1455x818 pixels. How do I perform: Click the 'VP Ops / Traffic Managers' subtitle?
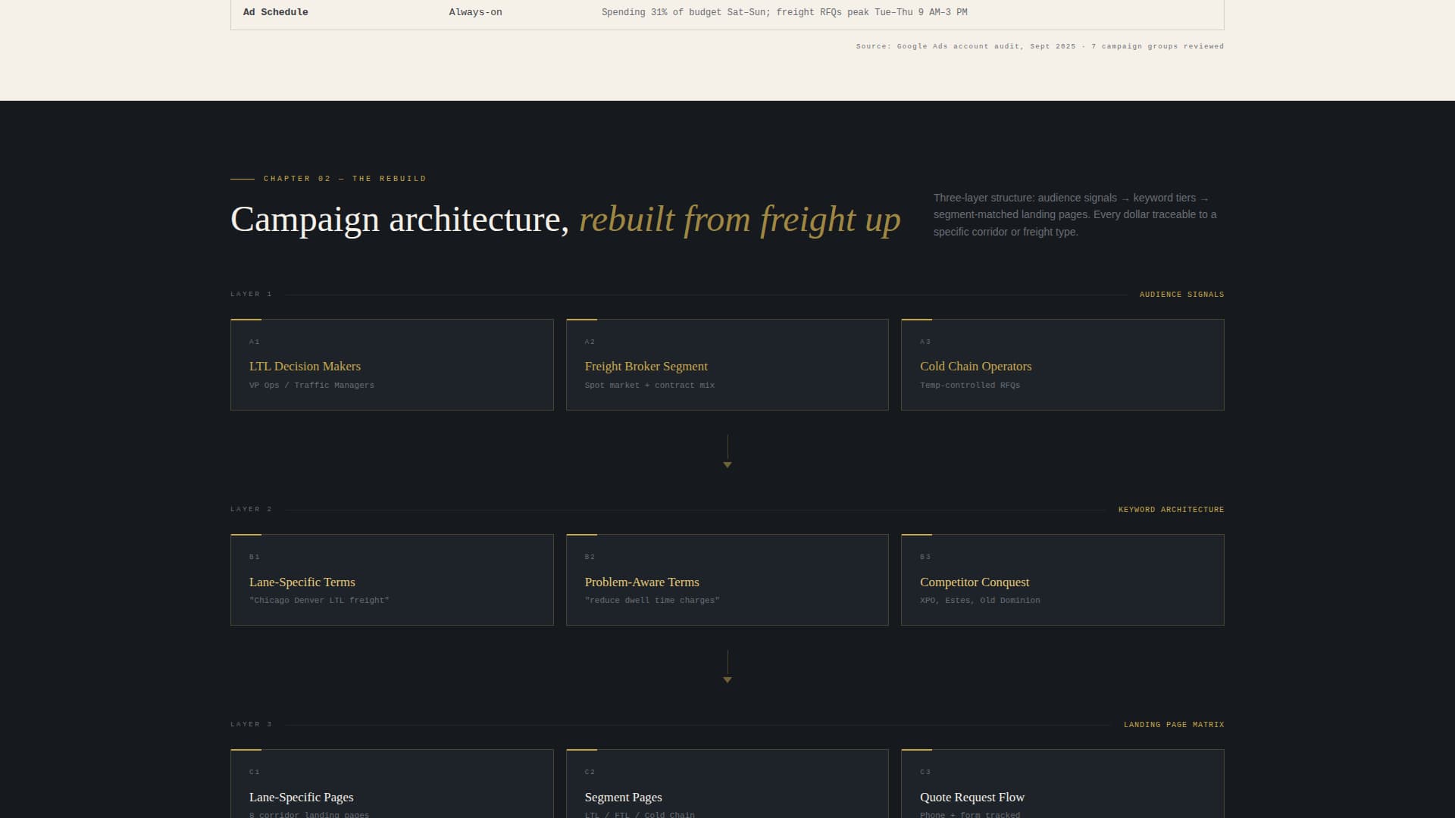point(311,386)
